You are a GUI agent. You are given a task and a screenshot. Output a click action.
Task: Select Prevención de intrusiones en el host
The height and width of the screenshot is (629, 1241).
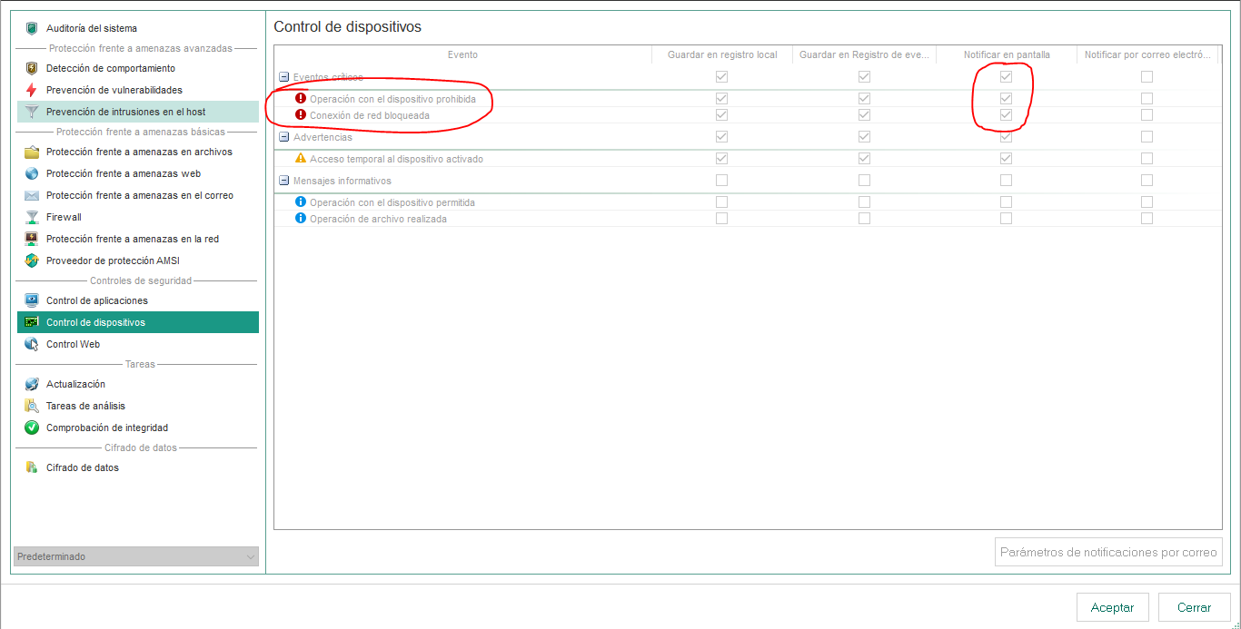(x=138, y=112)
